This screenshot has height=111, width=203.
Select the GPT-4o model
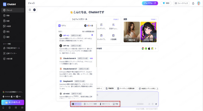click(x=76, y=49)
